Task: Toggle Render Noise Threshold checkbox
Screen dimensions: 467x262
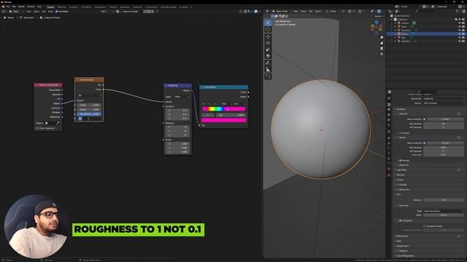Action: pyautogui.click(x=425, y=143)
